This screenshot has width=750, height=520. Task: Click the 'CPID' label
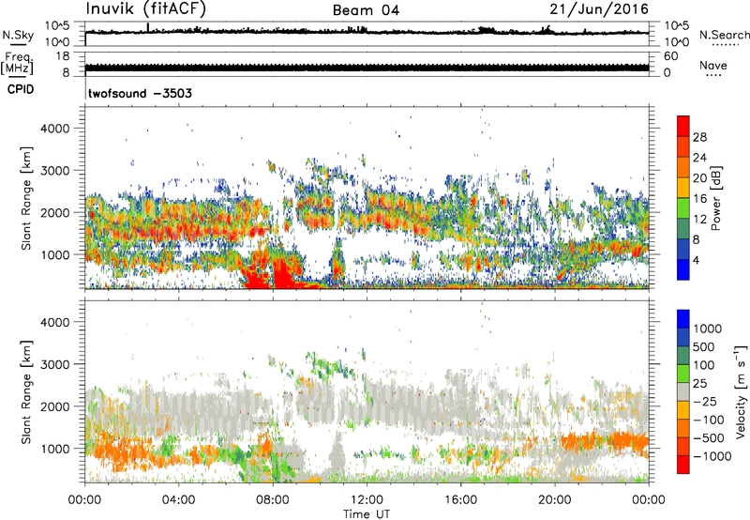tap(21, 89)
